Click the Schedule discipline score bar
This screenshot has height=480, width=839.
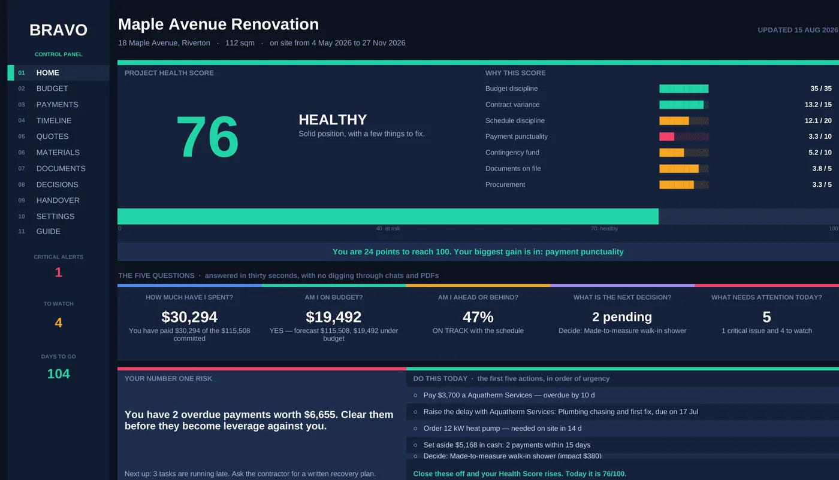[x=684, y=121]
